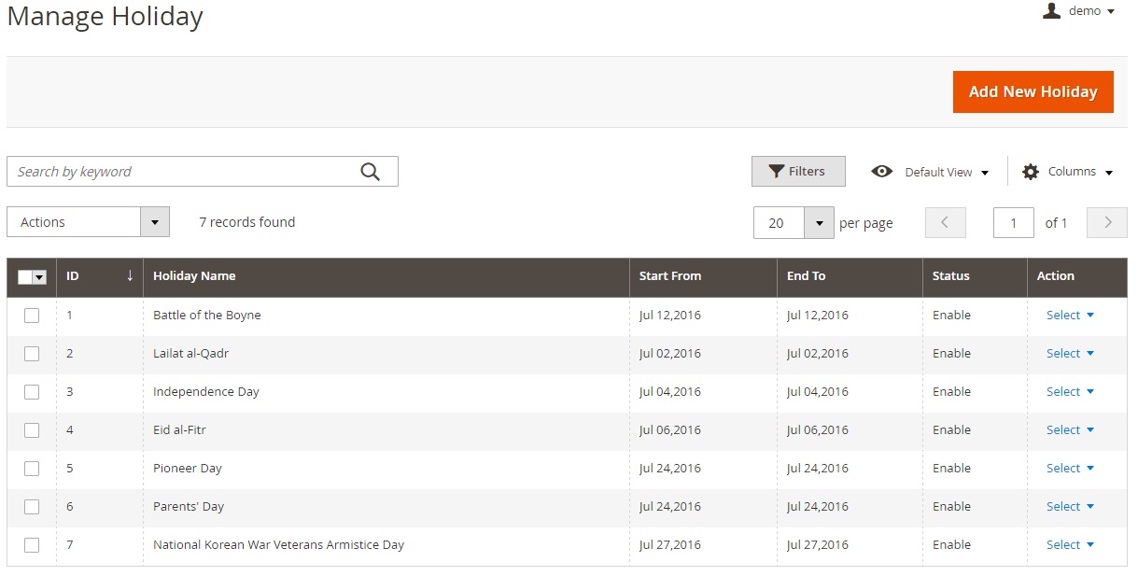The image size is (1138, 576).
Task: Open the select-all checkbox dropdown in header
Action: tap(40, 277)
